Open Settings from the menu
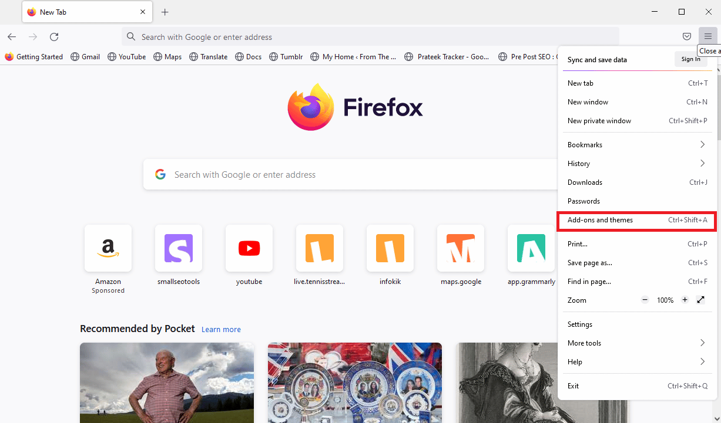 tap(637, 324)
